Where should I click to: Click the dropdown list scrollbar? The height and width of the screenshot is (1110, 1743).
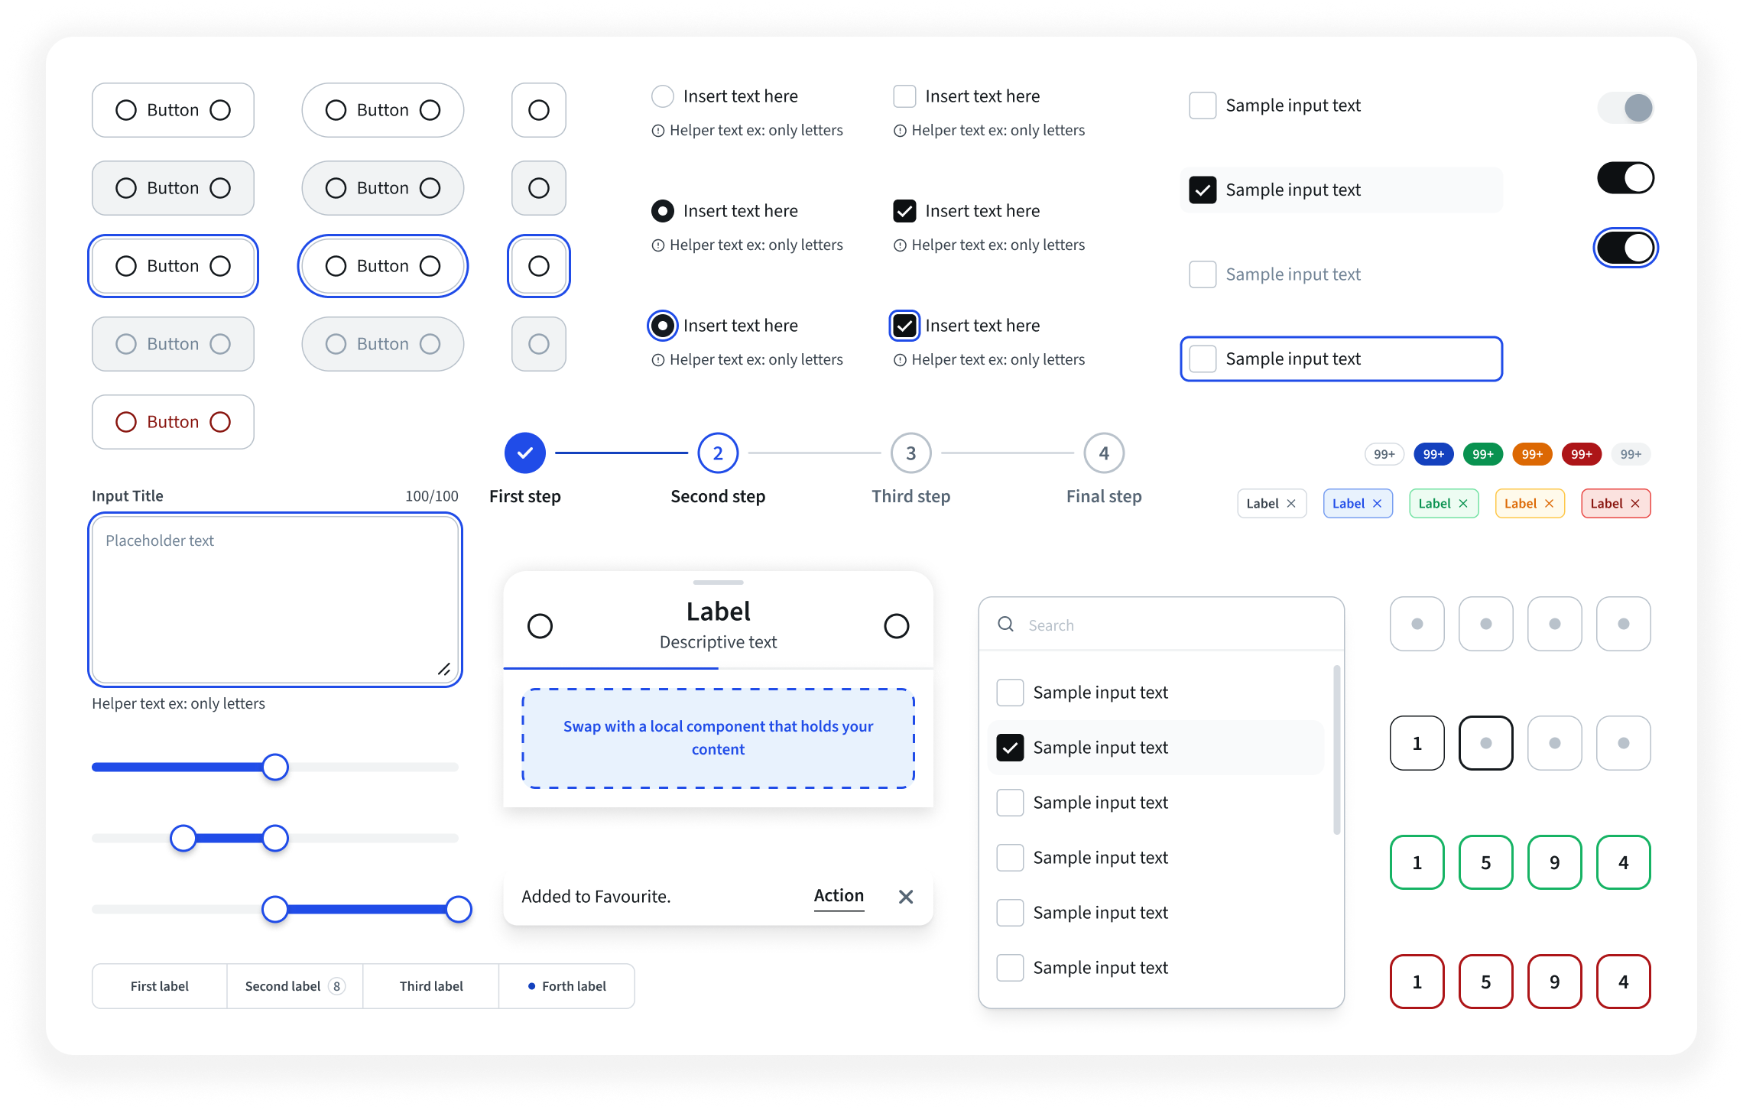click(1337, 750)
